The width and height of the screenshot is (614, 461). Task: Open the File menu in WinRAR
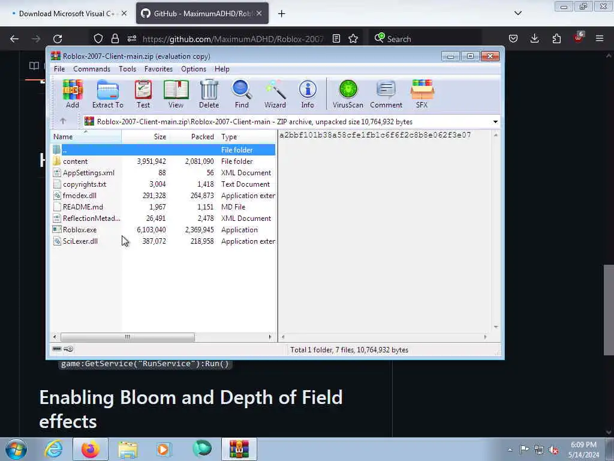tap(59, 69)
